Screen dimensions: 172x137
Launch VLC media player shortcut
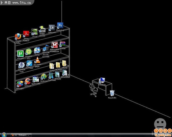coord(37,60)
